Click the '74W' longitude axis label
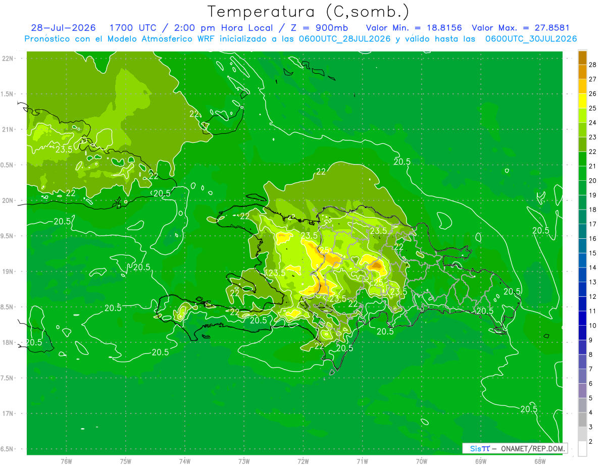This screenshot has height=468, width=606. pyautogui.click(x=185, y=461)
